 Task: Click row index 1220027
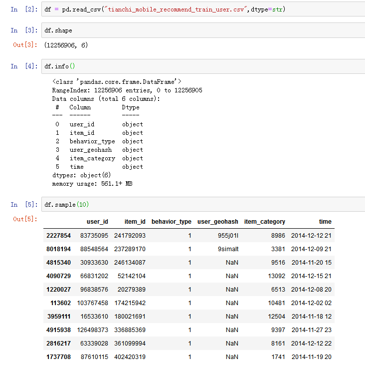coord(58,290)
